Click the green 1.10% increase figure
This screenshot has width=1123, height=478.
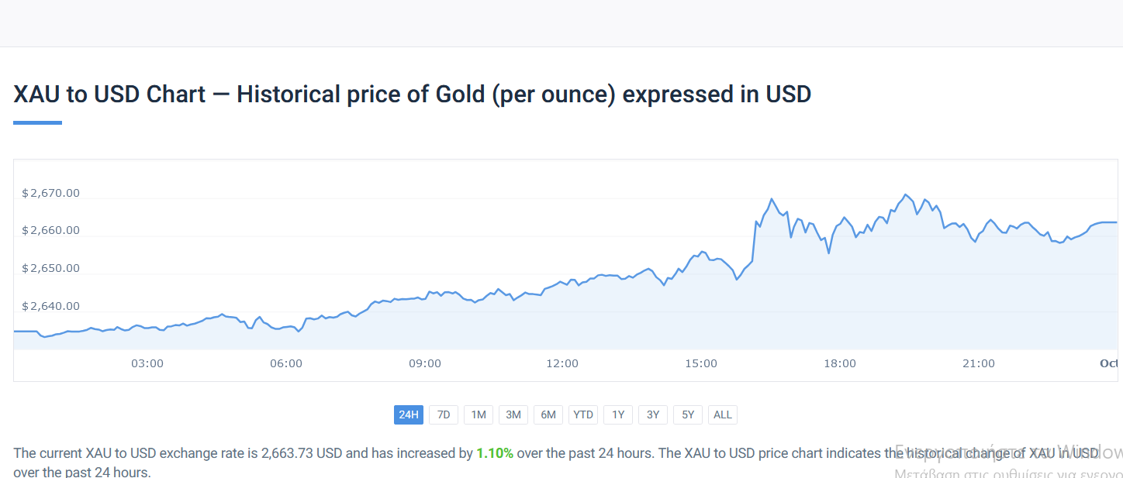[x=495, y=453]
